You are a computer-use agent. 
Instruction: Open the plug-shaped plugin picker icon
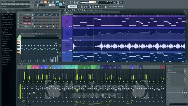(x=99, y=7)
